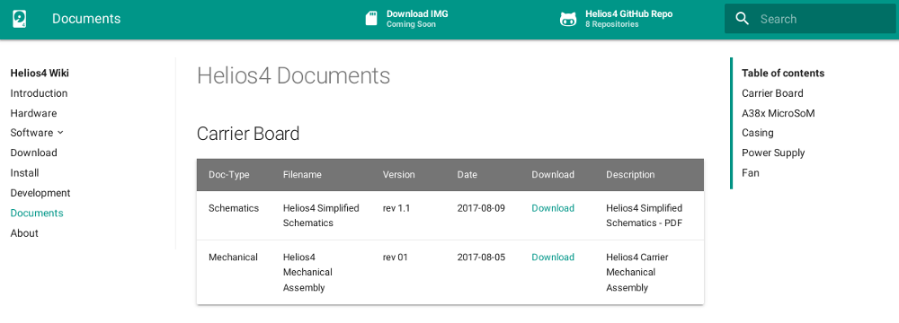
Task: Jump to Casing in table of contents
Action: point(757,133)
